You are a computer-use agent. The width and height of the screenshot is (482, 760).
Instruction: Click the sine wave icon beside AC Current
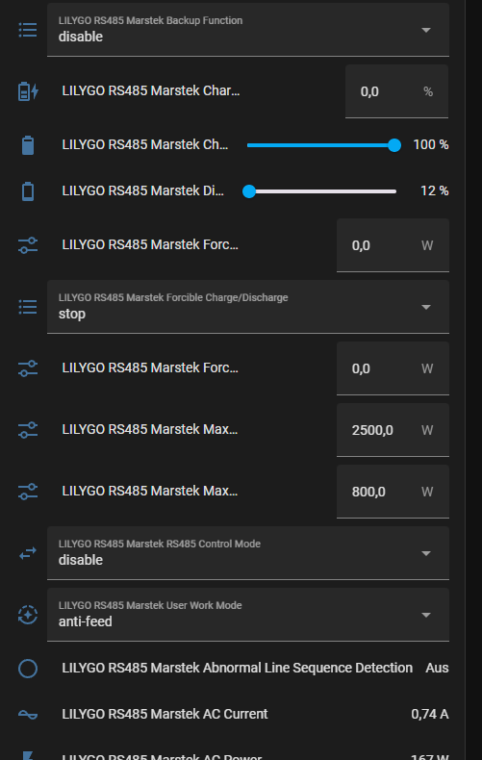pos(28,715)
